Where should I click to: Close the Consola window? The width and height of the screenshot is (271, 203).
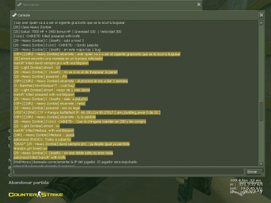[261, 15]
